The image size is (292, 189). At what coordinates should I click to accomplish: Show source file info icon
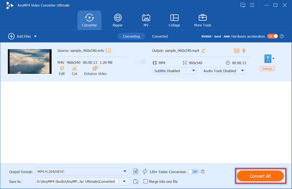pyautogui.click(x=108, y=51)
